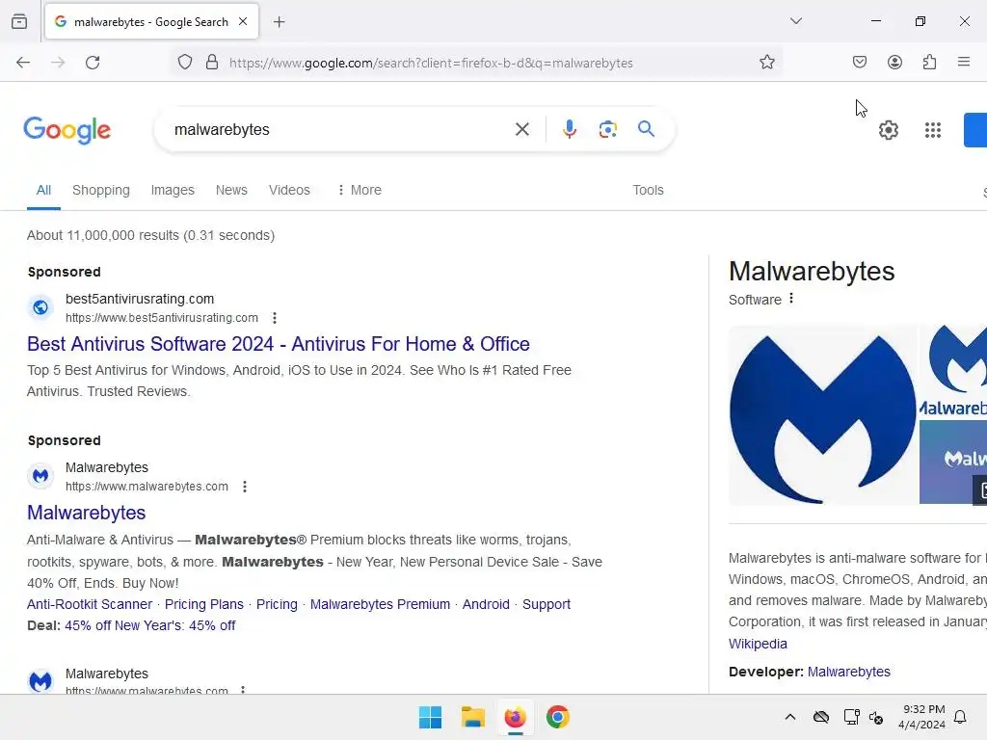This screenshot has width=987, height=740.
Task: Click Firefox icon in taskbar
Action: pyautogui.click(x=515, y=717)
